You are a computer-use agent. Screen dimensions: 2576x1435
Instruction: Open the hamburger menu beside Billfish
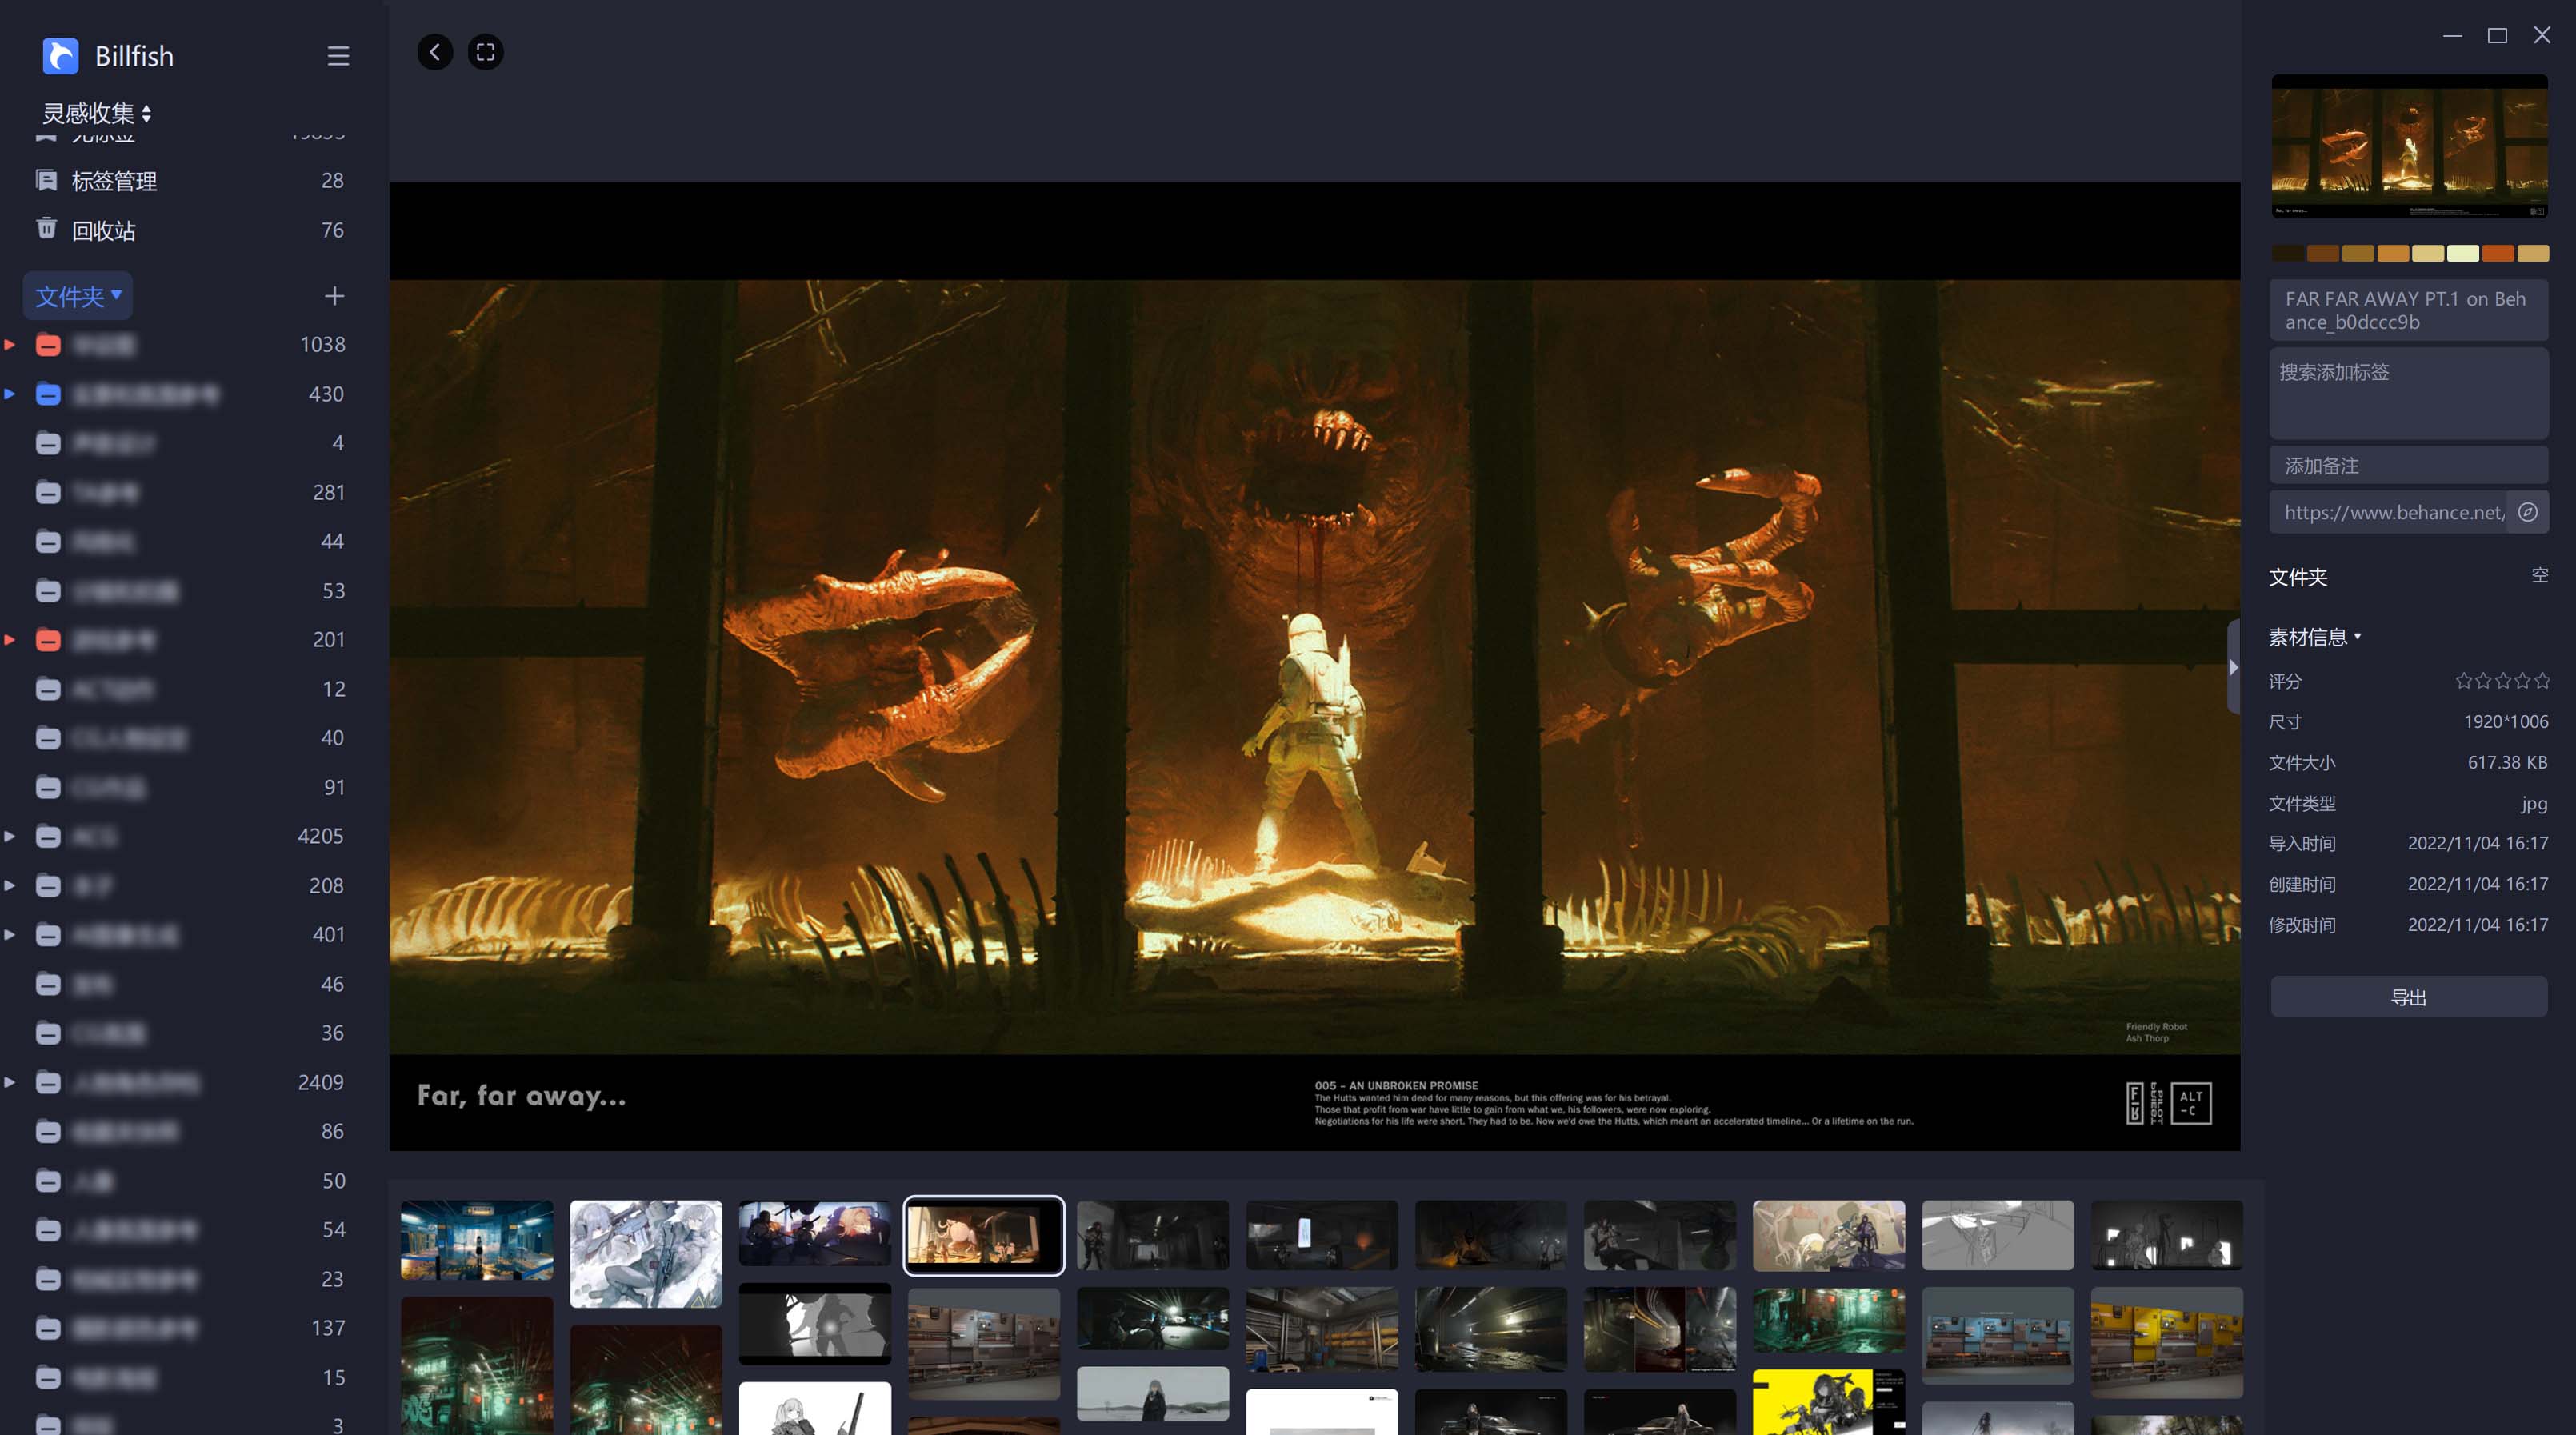(x=338, y=56)
